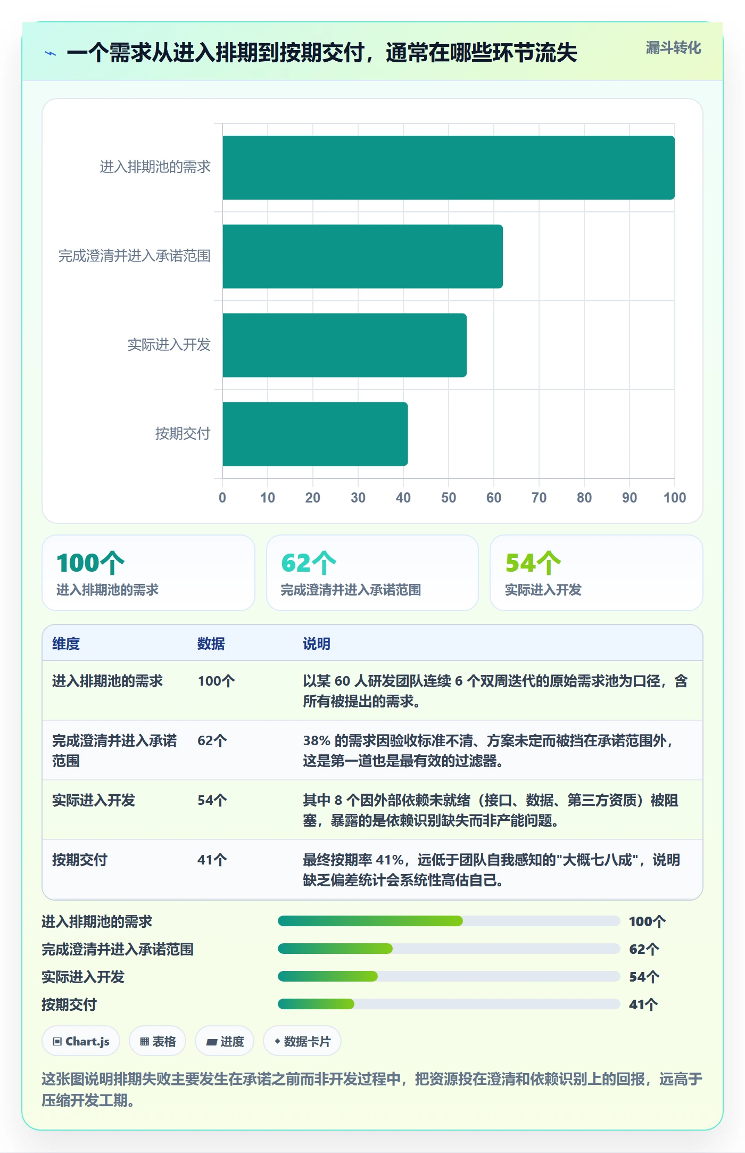745x1153 pixels.
Task: Click the table cell 按期交付
Action: pyautogui.click(x=80, y=860)
